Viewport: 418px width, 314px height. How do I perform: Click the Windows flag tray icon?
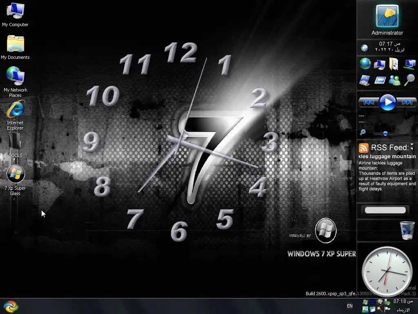pos(365,302)
